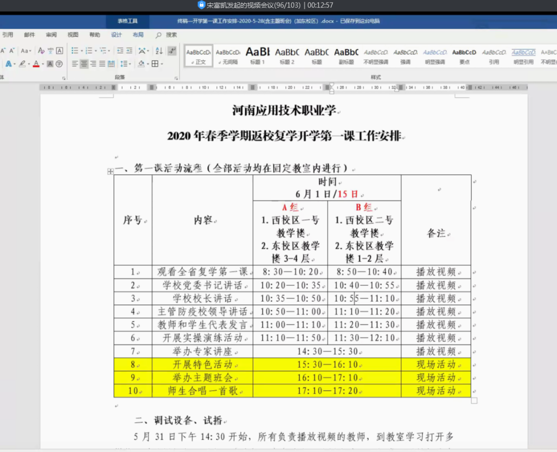This screenshot has height=452, width=557.
Task: Toggle character shading
Action: 50,64
